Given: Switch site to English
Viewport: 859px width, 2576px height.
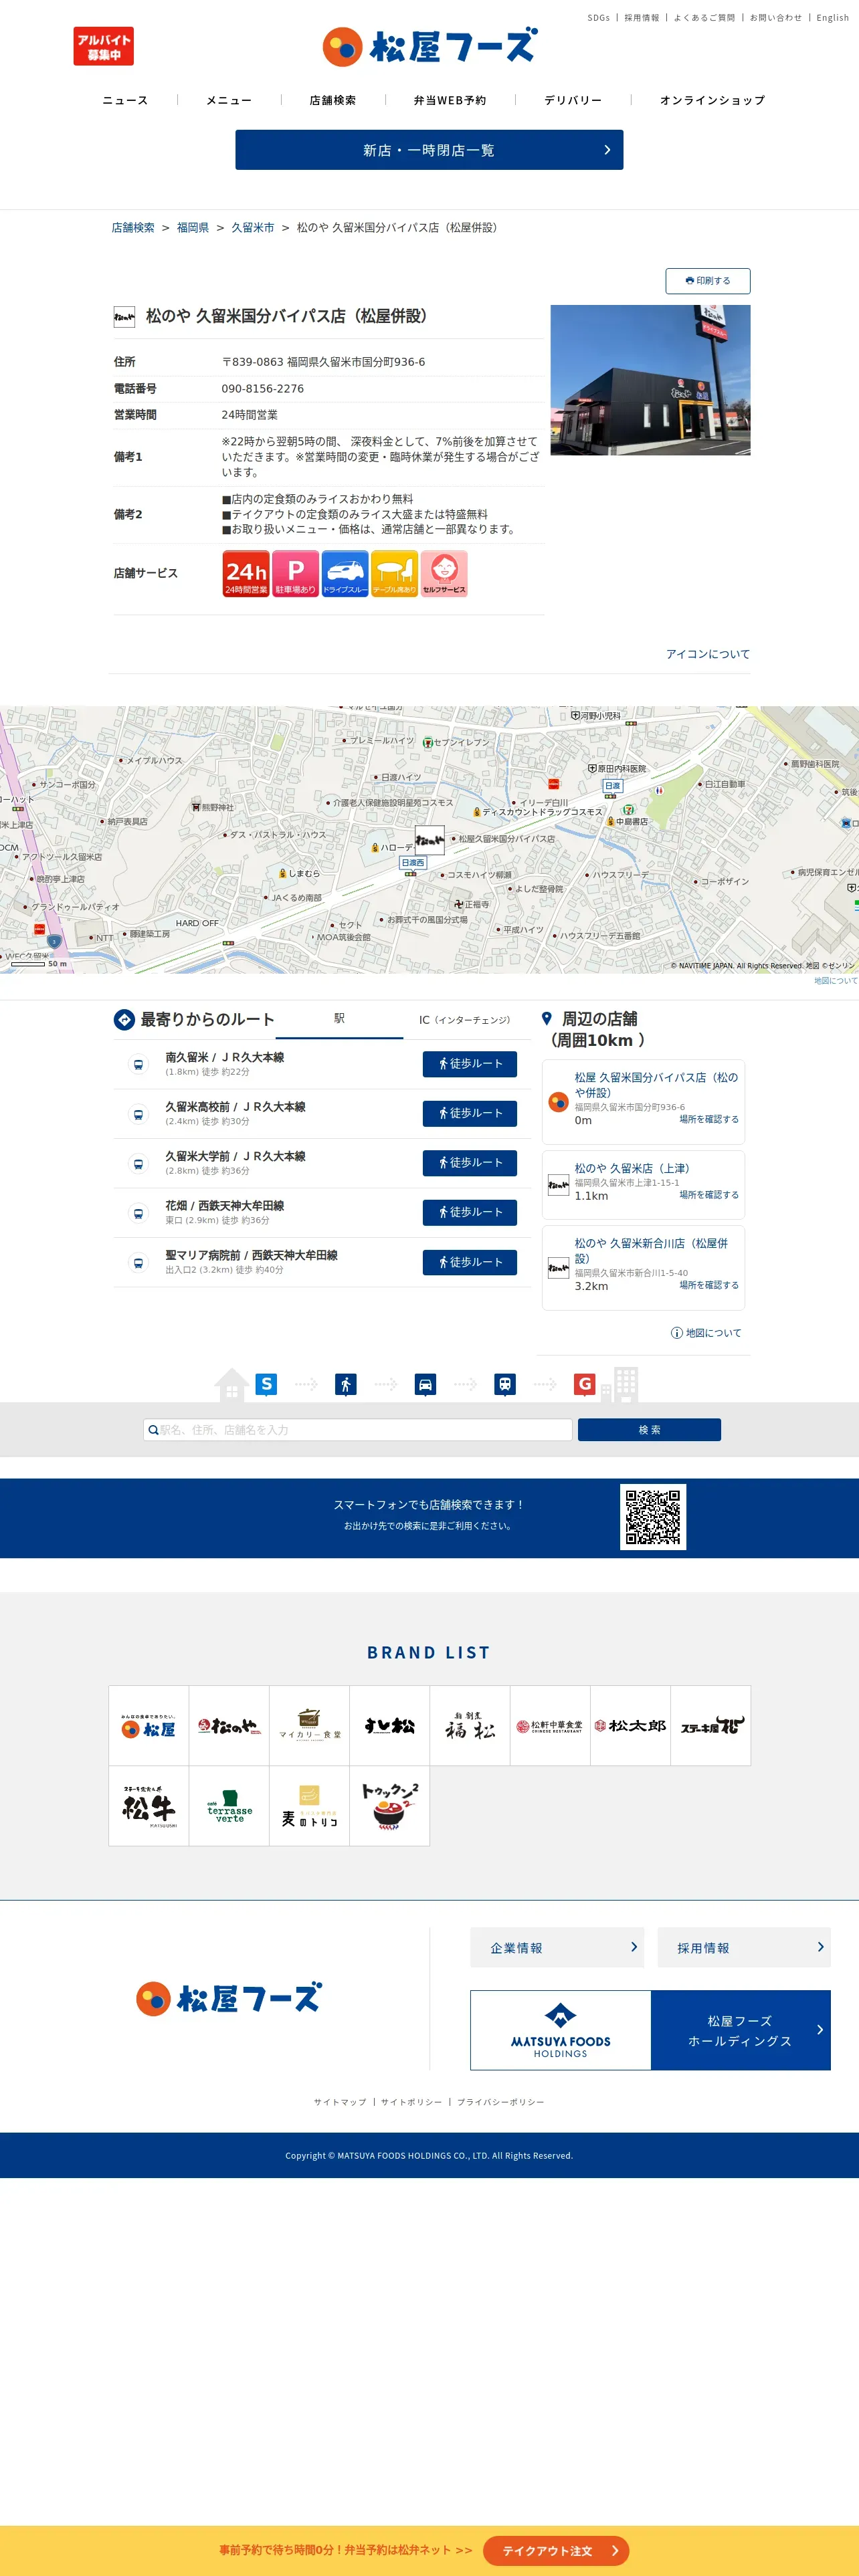Looking at the screenshot, I should click(832, 18).
